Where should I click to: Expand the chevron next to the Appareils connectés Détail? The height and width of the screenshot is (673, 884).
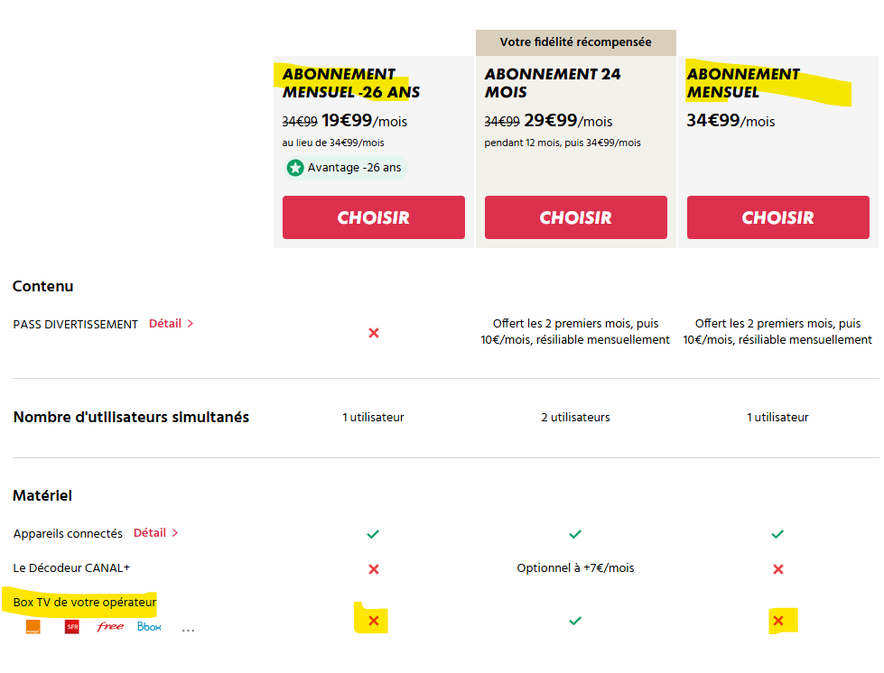pyautogui.click(x=175, y=533)
